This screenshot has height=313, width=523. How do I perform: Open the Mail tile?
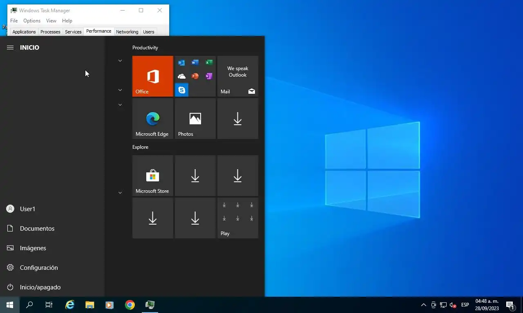(238, 76)
